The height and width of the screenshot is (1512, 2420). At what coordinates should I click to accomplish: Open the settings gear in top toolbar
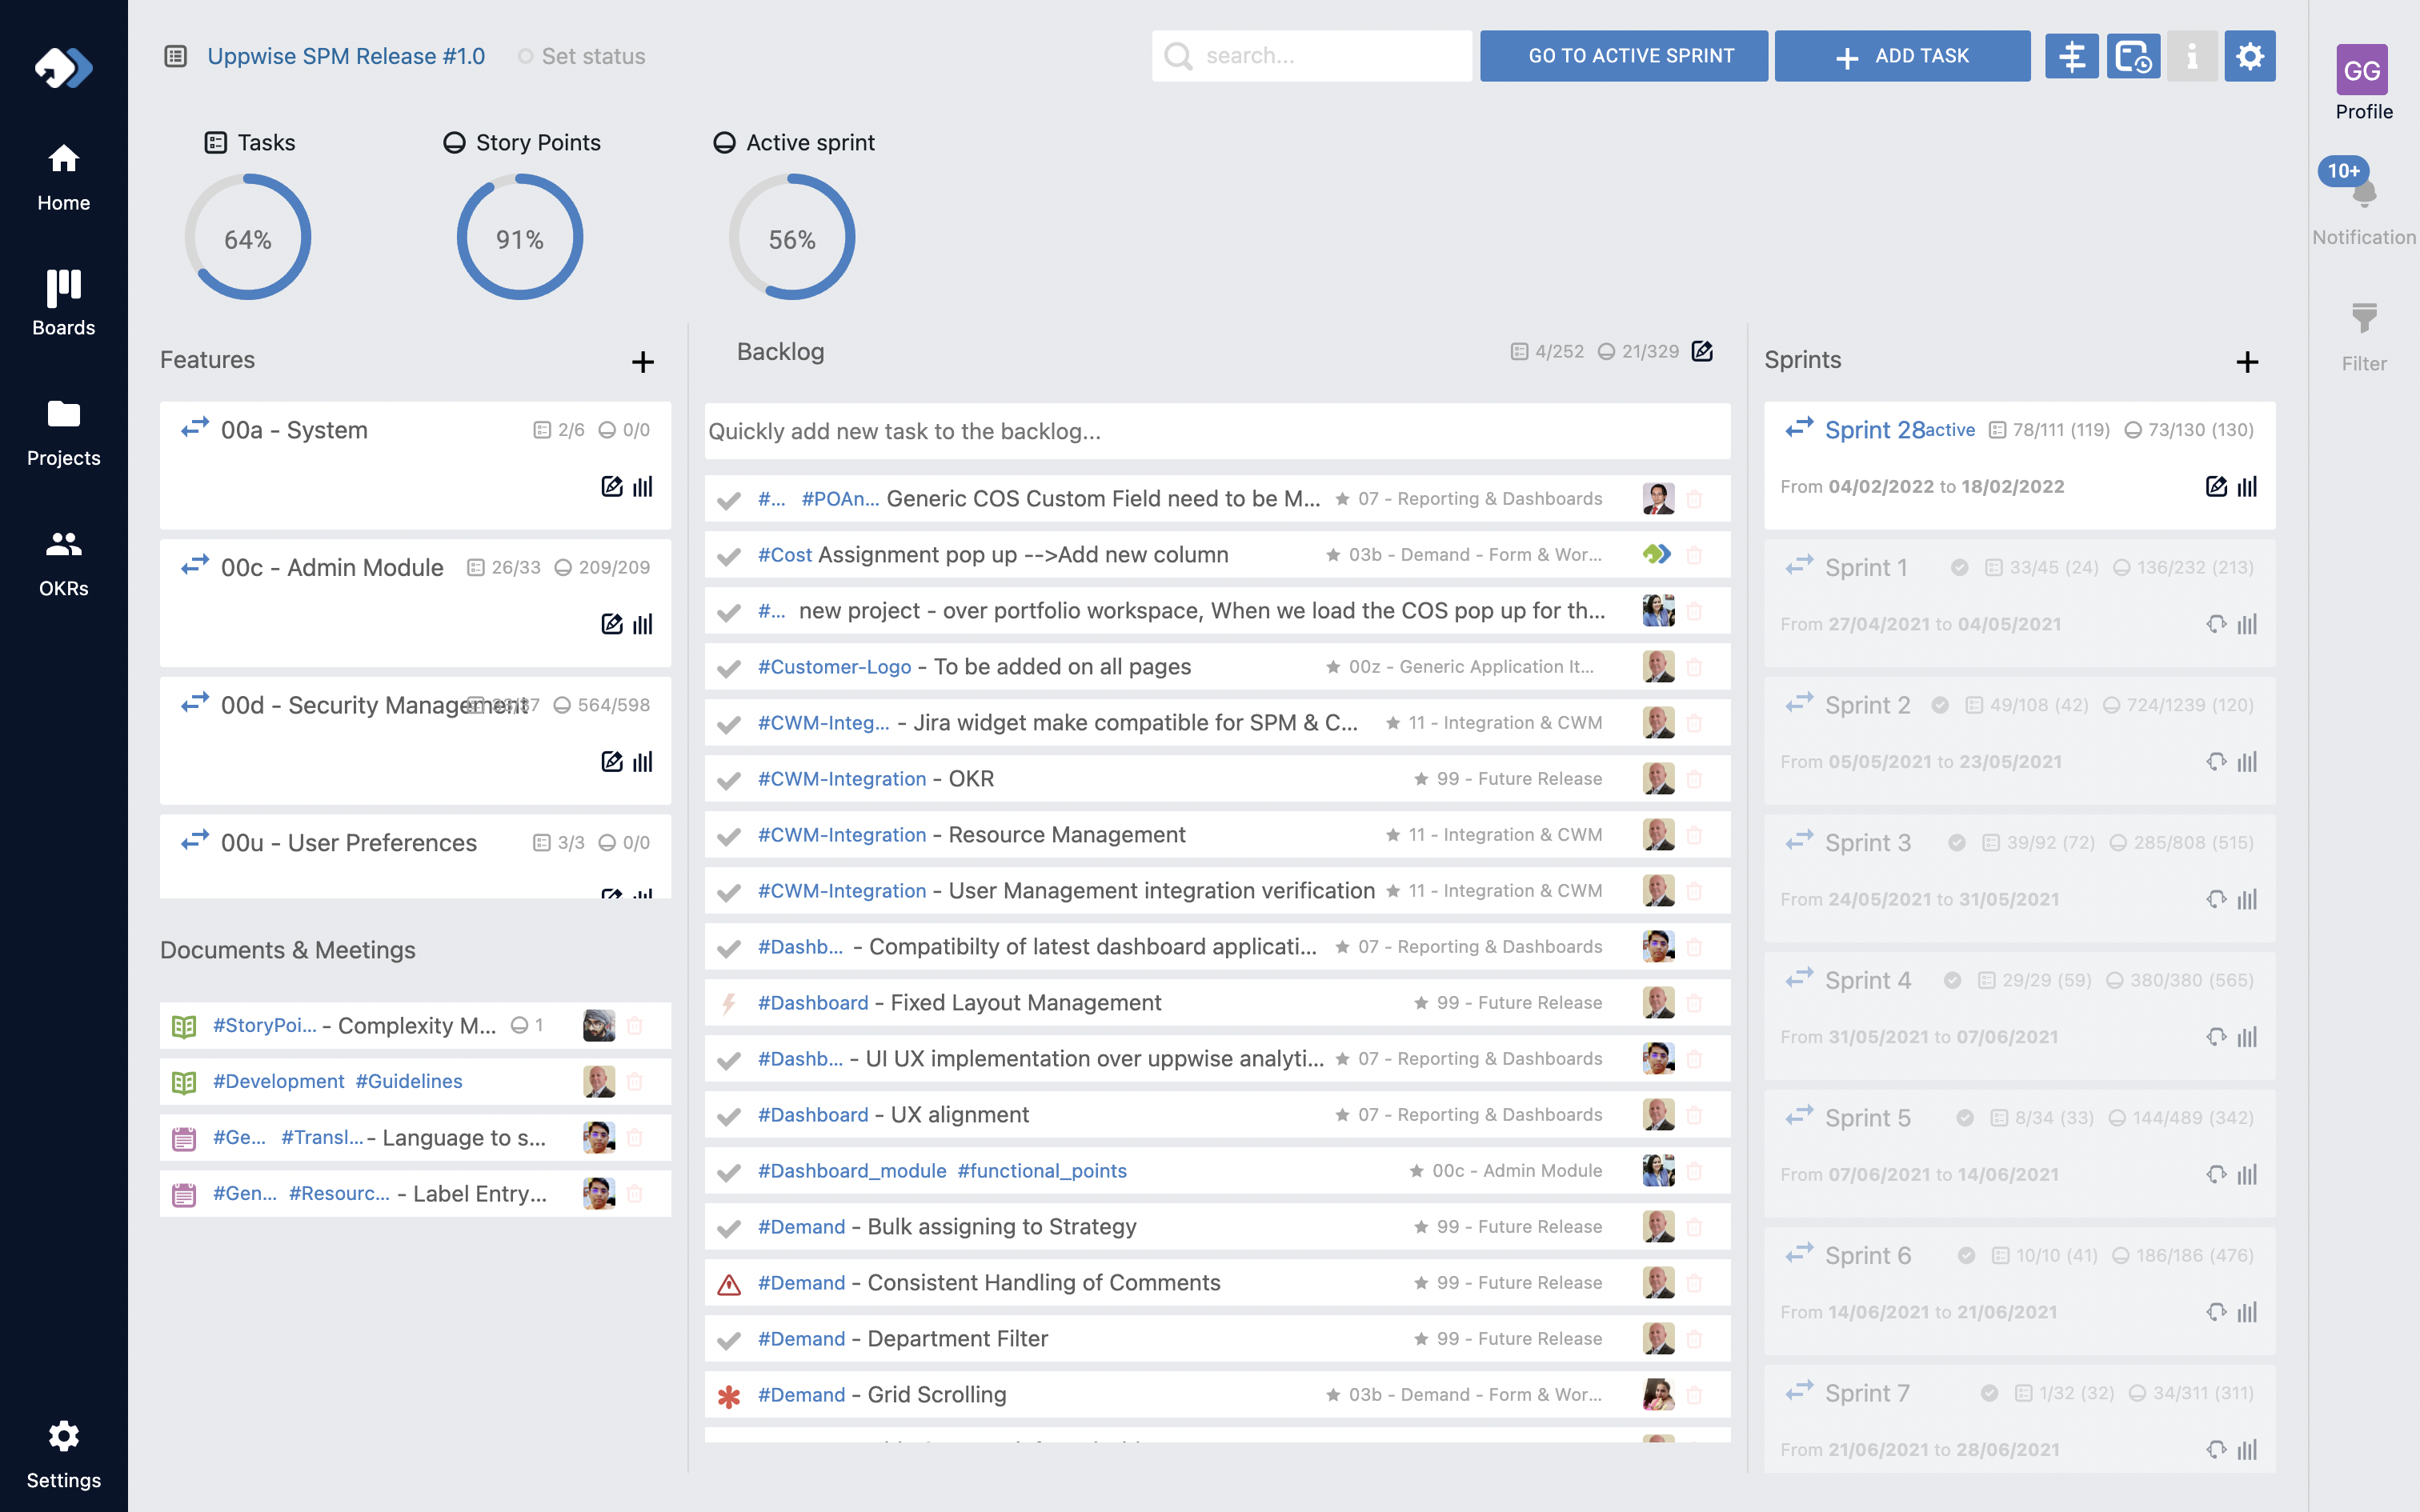tap(2249, 56)
